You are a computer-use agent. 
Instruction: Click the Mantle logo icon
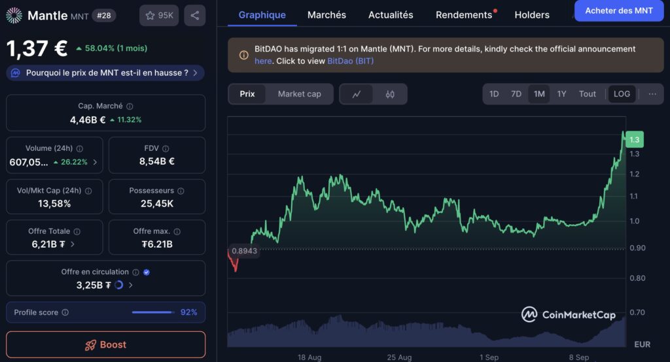pos(14,16)
